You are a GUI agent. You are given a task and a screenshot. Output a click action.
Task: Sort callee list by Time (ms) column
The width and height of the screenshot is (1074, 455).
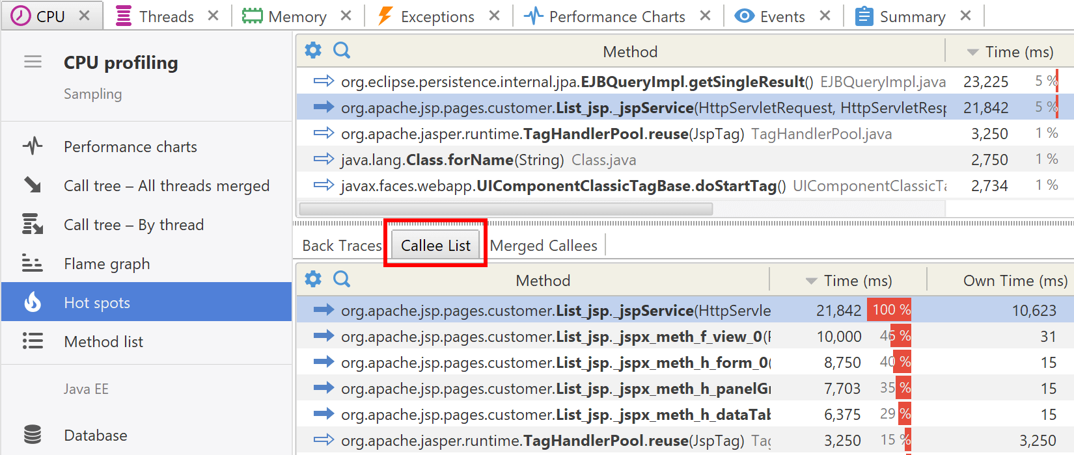848,281
